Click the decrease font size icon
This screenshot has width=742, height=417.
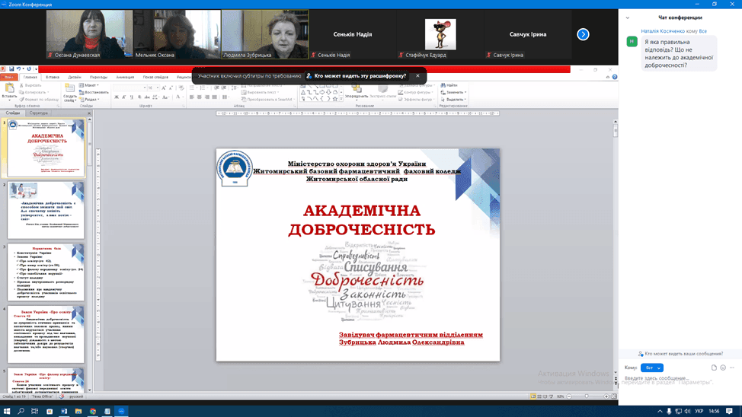tap(171, 88)
